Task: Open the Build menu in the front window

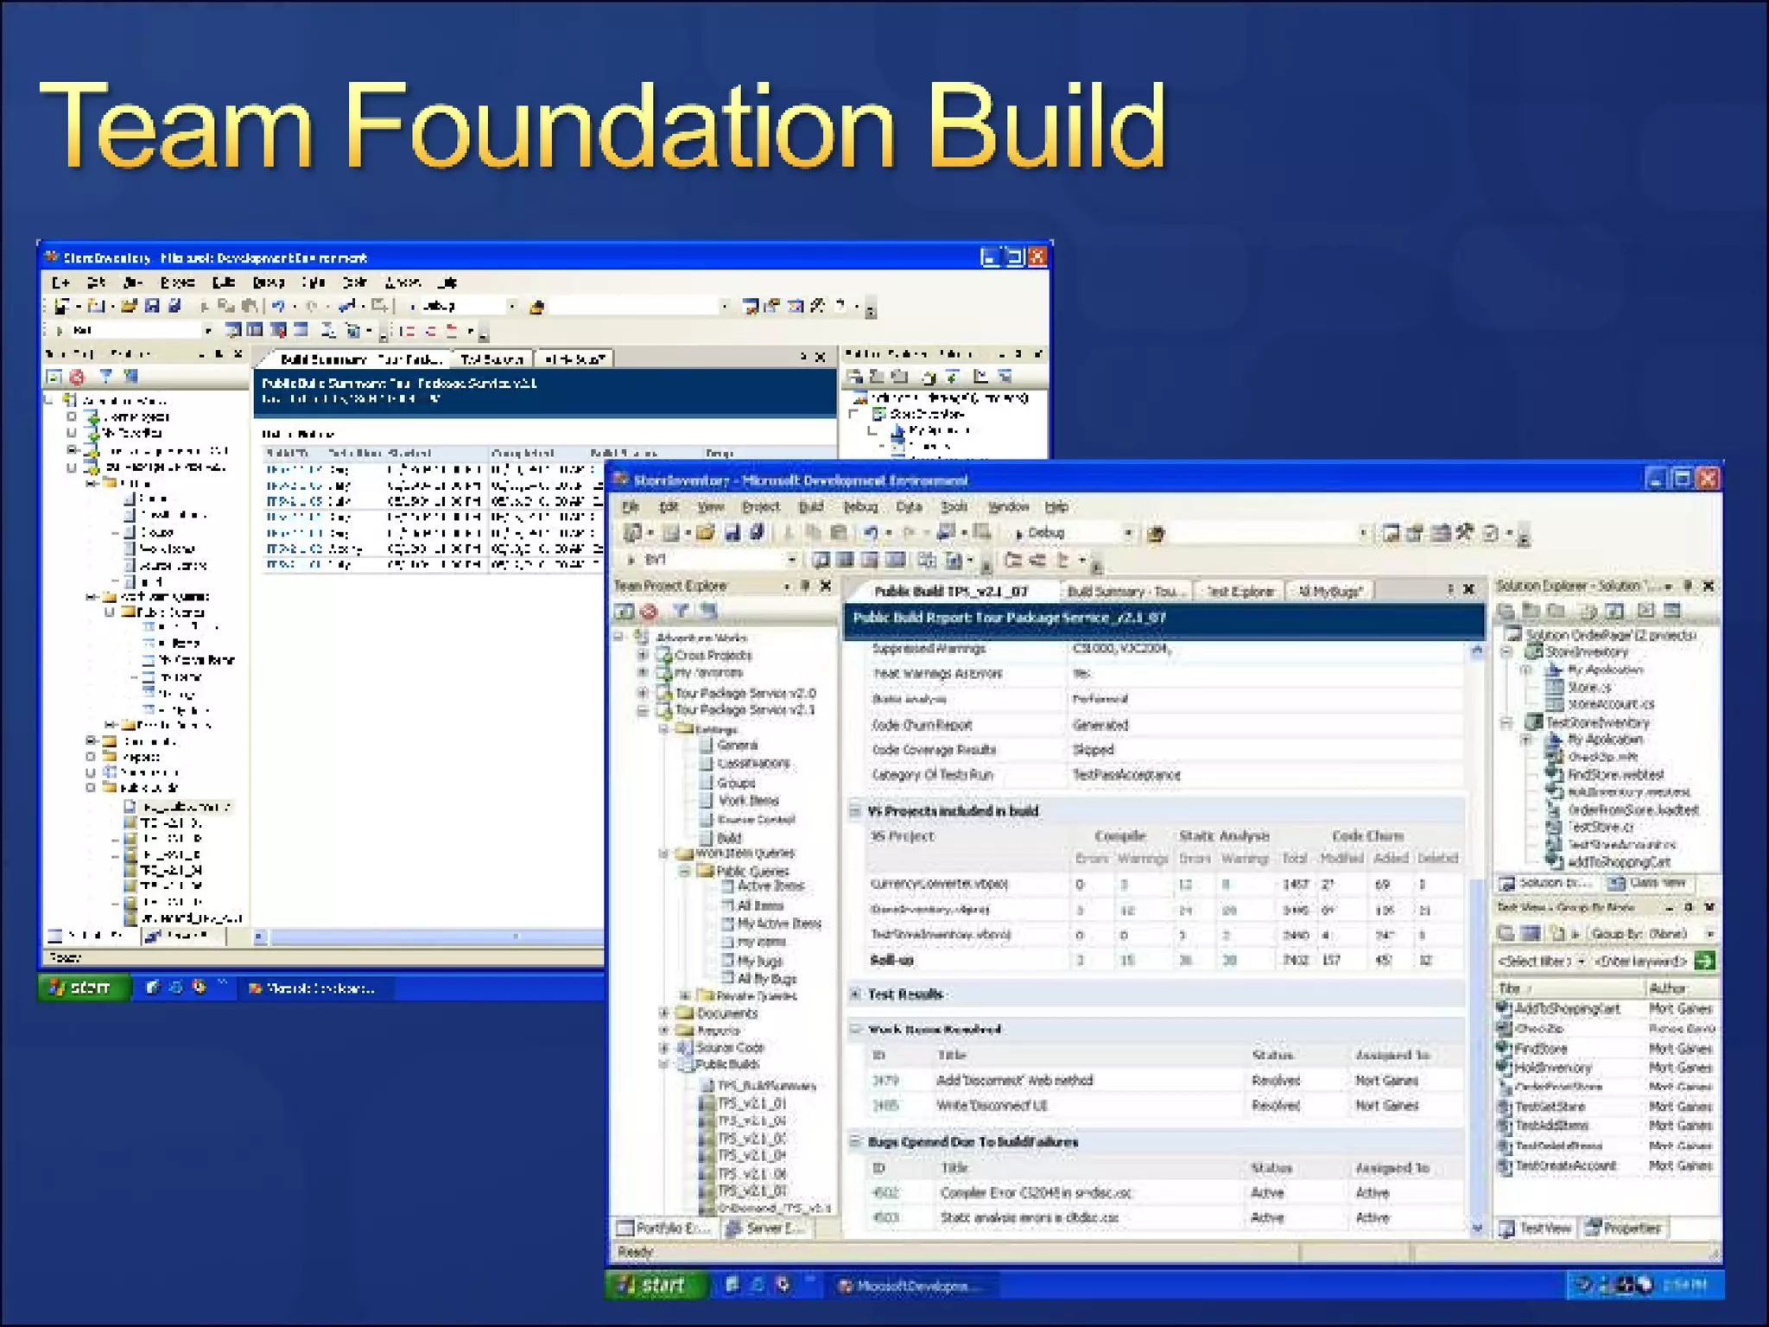Action: pyautogui.click(x=809, y=507)
